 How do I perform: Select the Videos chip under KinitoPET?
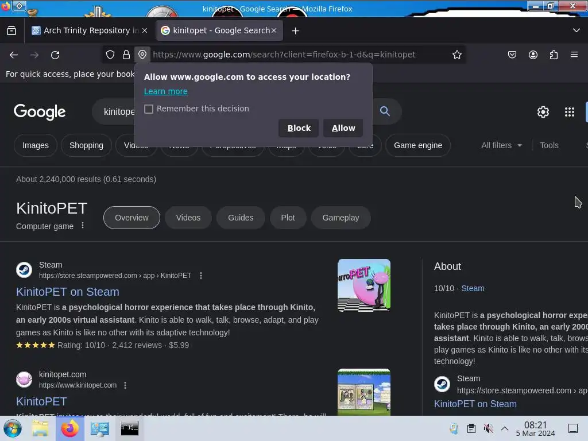(188, 218)
